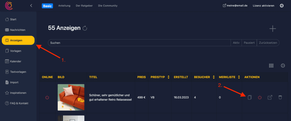Click the 16.03.2023 date cell
Viewport: 291px width, 121px height.
(x=181, y=97)
